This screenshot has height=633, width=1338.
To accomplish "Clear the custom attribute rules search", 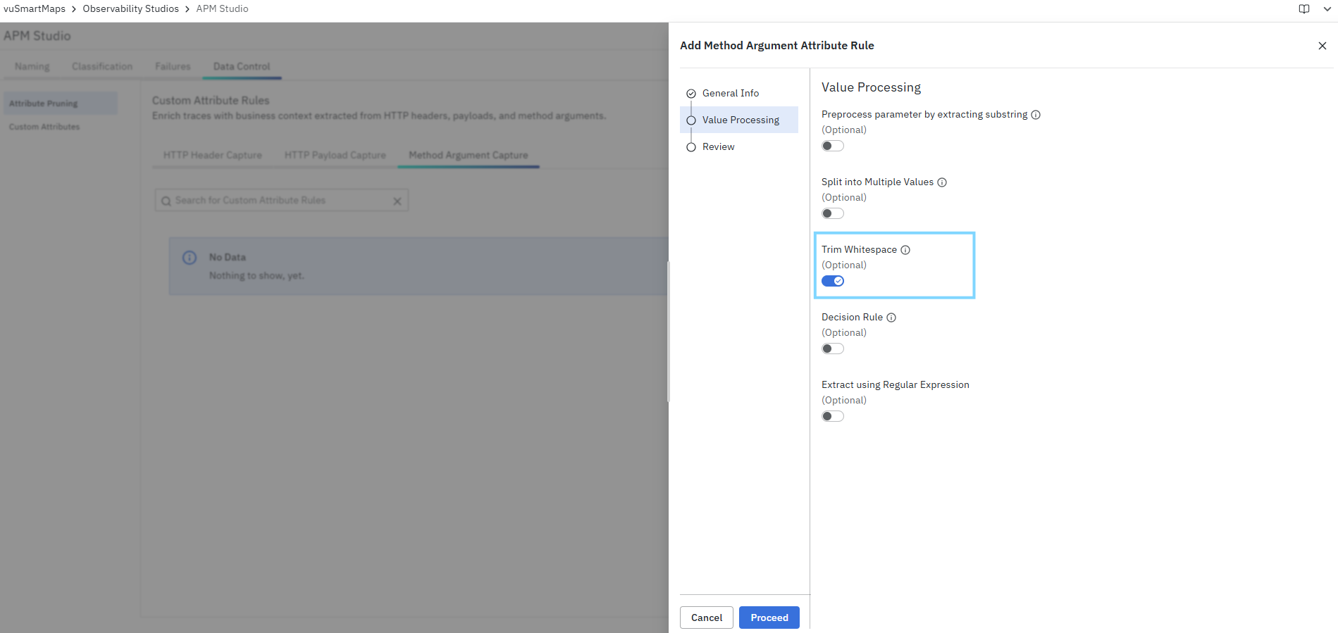I will pyautogui.click(x=397, y=201).
